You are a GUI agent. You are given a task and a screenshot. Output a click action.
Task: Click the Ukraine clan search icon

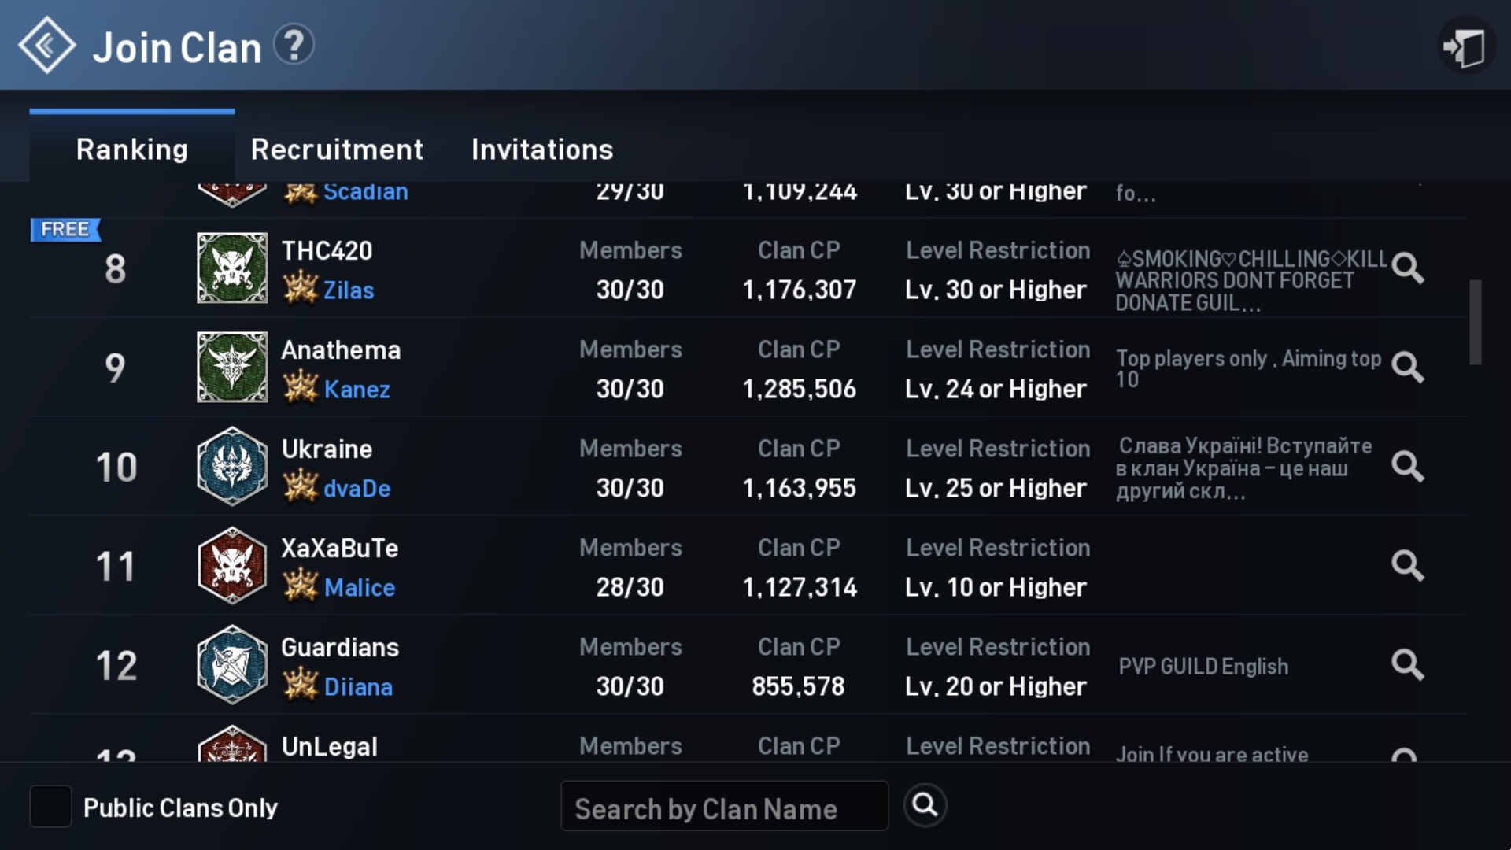1407,466
